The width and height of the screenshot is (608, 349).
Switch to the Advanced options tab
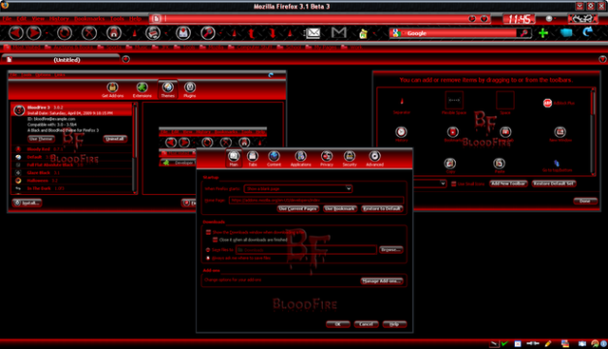point(374,159)
